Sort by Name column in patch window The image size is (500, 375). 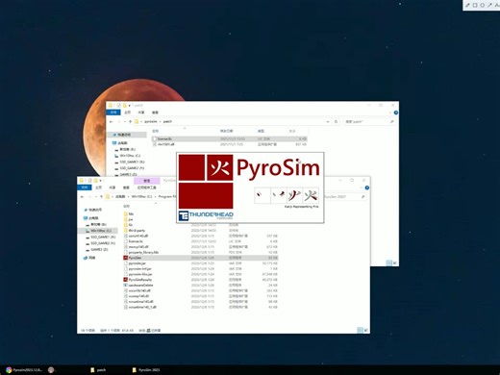156,131
